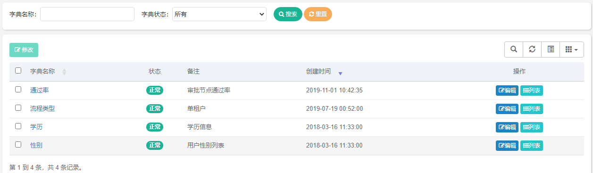
Task: Focus the 字典名称 input field
Action: [87, 14]
